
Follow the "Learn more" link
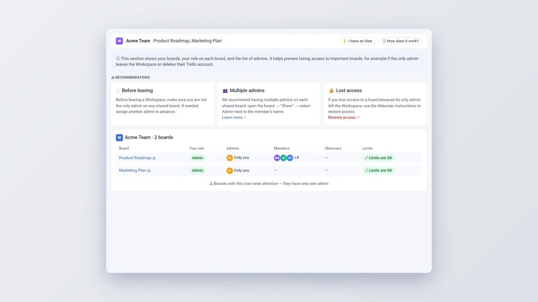[234, 117]
